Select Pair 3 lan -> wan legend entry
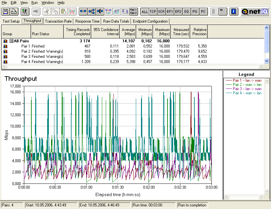This screenshot has width=271, height=209. (x=247, y=89)
